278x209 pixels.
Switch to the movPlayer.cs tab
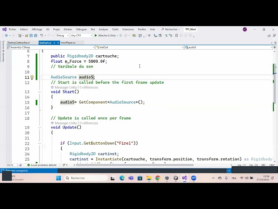[68, 43]
